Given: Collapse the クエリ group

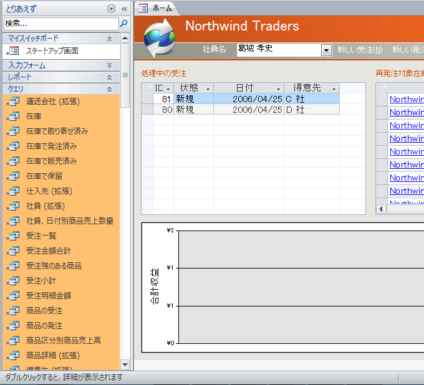Looking at the screenshot, I should 109,89.
